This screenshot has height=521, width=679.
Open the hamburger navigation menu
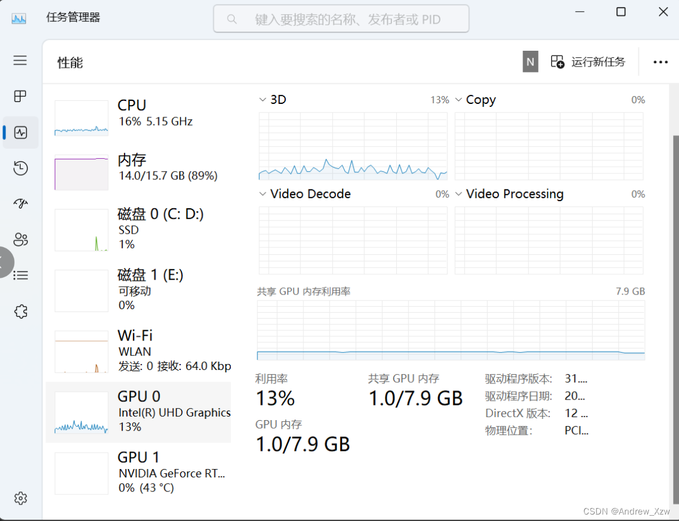tap(21, 60)
